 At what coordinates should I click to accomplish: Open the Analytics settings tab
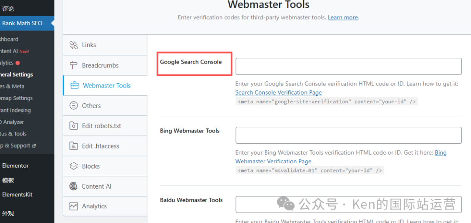point(105,206)
